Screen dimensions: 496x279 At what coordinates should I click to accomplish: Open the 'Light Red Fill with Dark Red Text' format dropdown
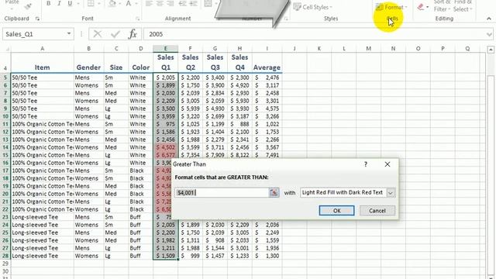click(x=391, y=193)
